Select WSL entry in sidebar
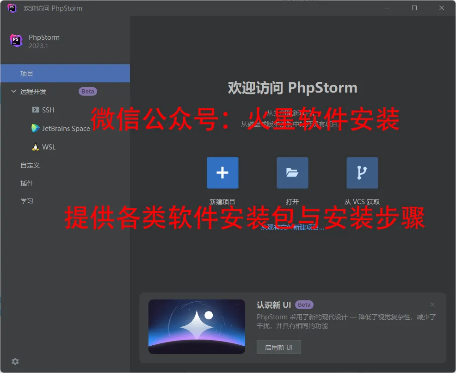Screen dimensions: 456x373 [49, 147]
